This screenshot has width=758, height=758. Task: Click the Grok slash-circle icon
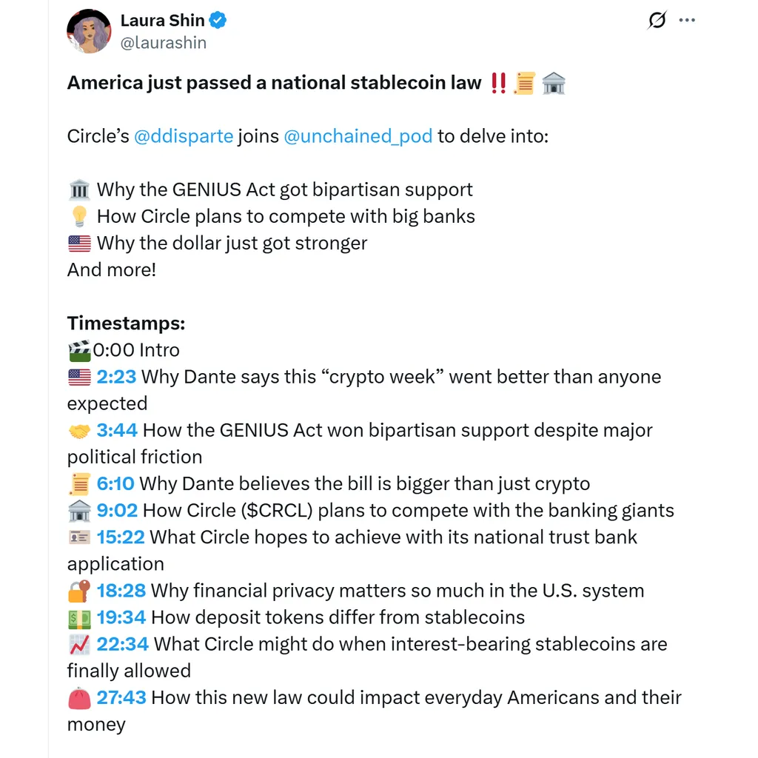657,20
